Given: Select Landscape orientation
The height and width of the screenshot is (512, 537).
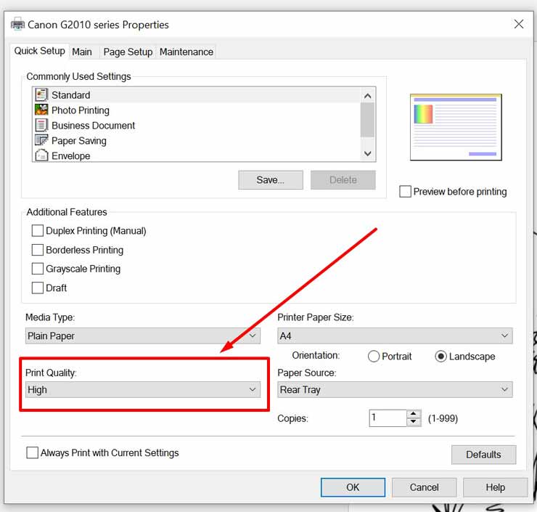Looking at the screenshot, I should pos(440,357).
